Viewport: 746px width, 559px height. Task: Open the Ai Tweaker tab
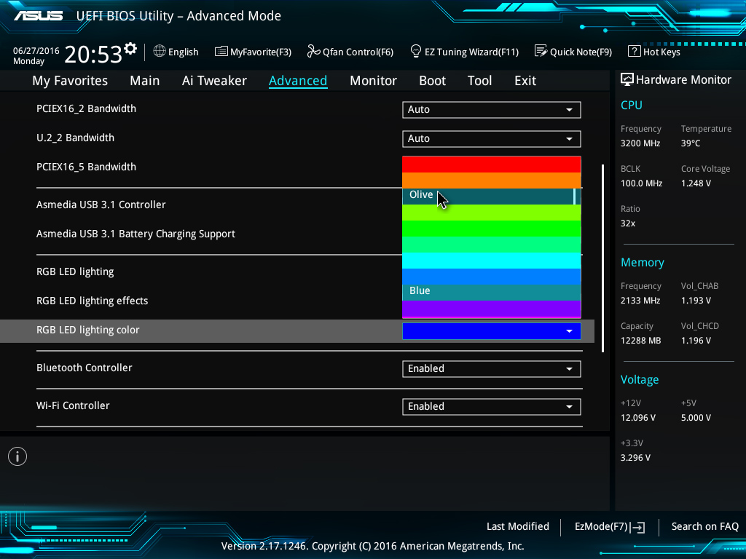214,81
